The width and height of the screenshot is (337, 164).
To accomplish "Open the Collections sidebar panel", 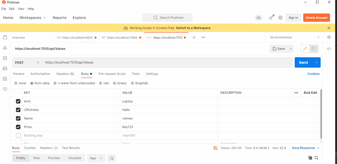I will 5,37.
